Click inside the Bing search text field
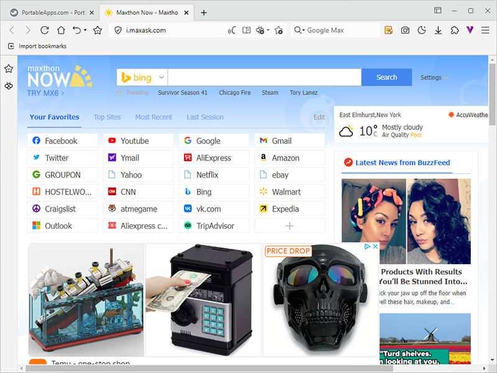Image resolution: width=497 pixels, height=373 pixels. (x=264, y=77)
